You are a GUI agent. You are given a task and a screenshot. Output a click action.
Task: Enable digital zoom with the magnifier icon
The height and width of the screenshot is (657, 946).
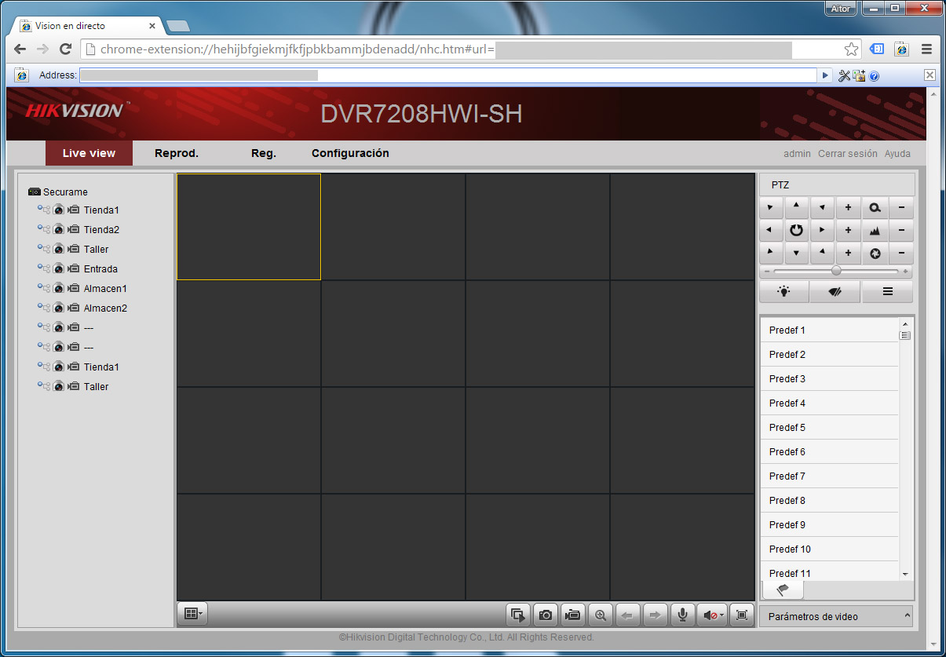pyautogui.click(x=601, y=615)
